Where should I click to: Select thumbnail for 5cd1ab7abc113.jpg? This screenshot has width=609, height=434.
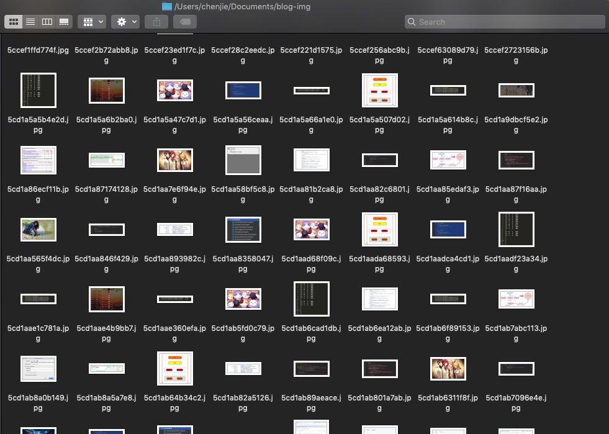pos(517,299)
